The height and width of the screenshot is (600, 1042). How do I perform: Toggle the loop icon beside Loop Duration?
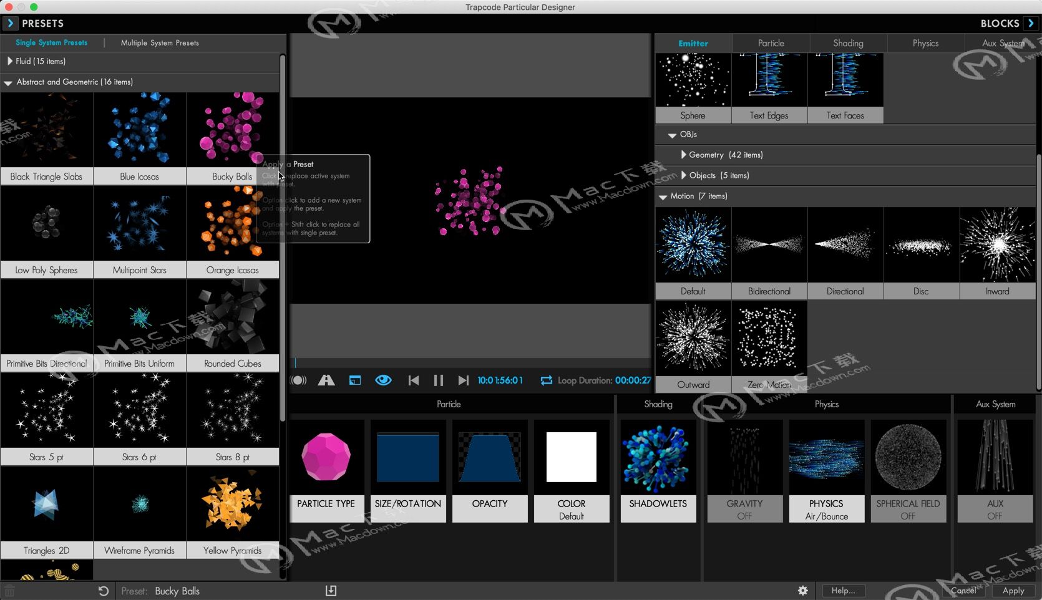point(546,380)
